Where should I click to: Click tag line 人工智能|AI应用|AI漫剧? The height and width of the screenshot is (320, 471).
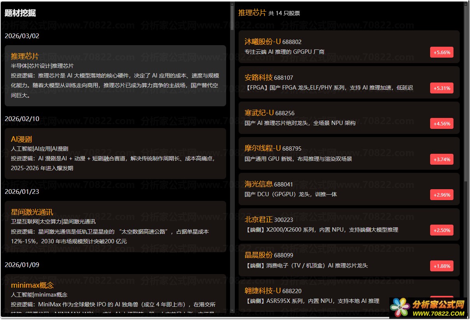(x=40, y=148)
